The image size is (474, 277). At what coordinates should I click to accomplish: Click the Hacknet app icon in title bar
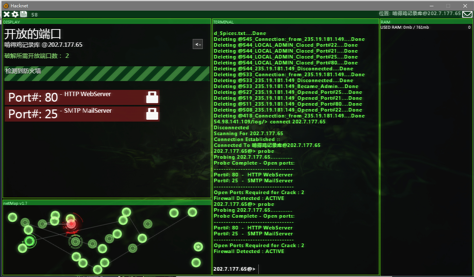(6, 6)
